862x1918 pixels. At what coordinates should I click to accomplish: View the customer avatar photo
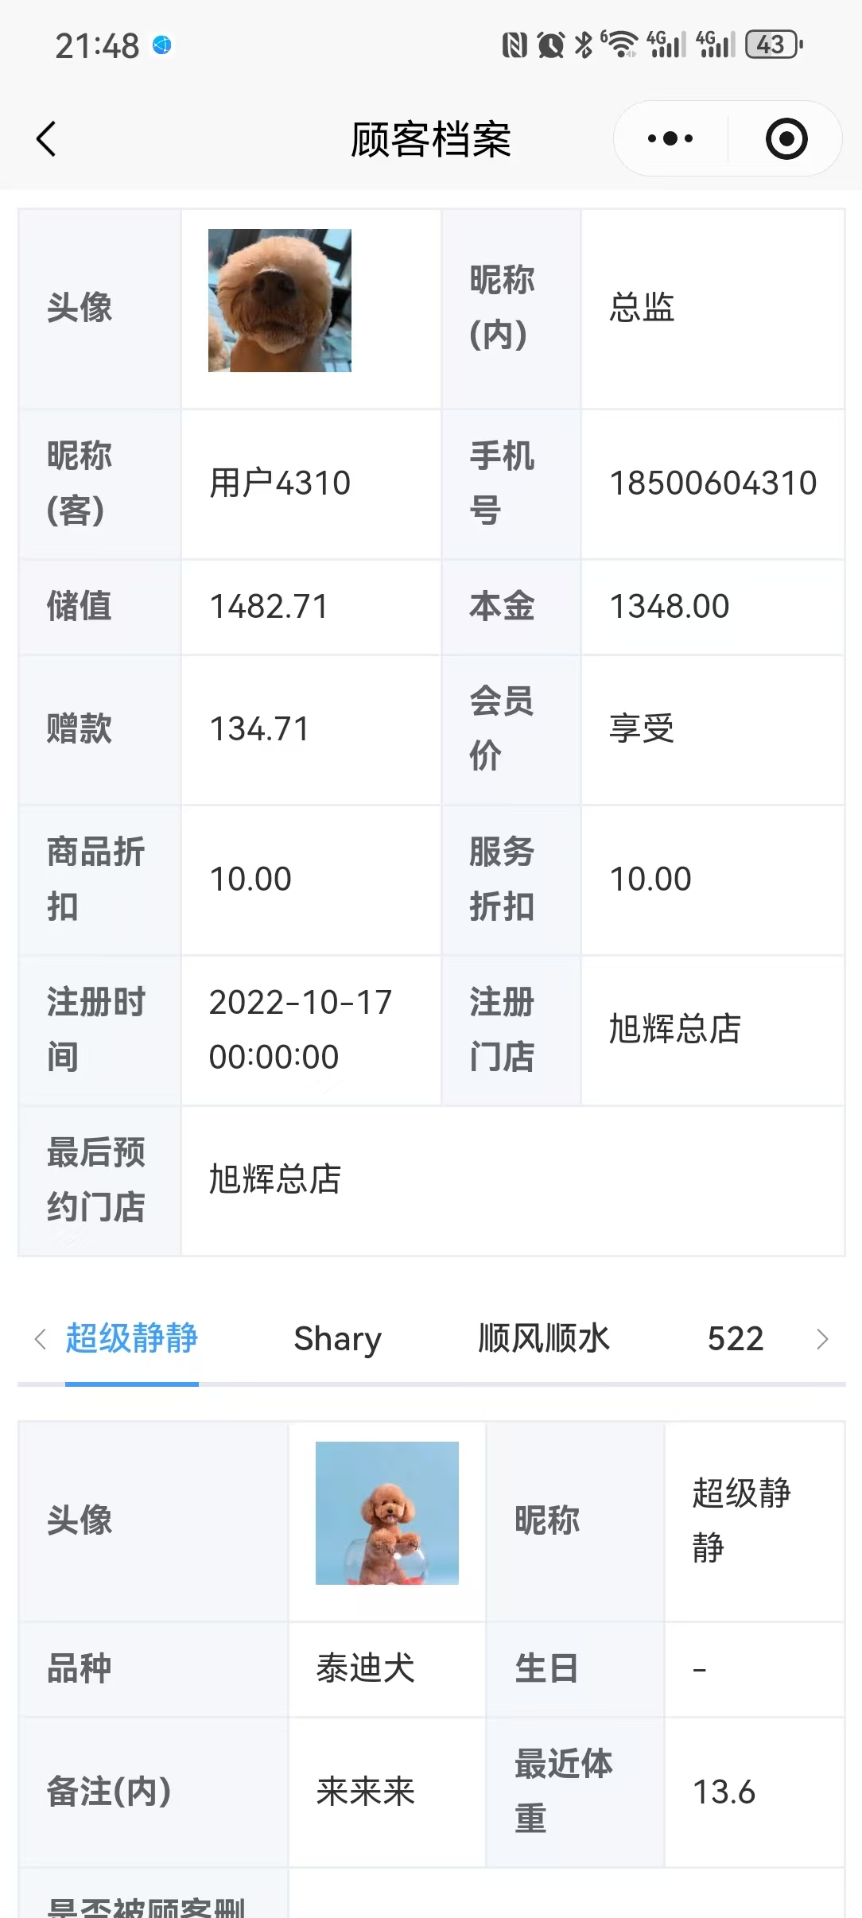click(280, 301)
